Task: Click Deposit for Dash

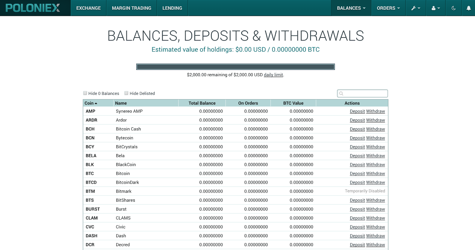Action: (x=357, y=235)
